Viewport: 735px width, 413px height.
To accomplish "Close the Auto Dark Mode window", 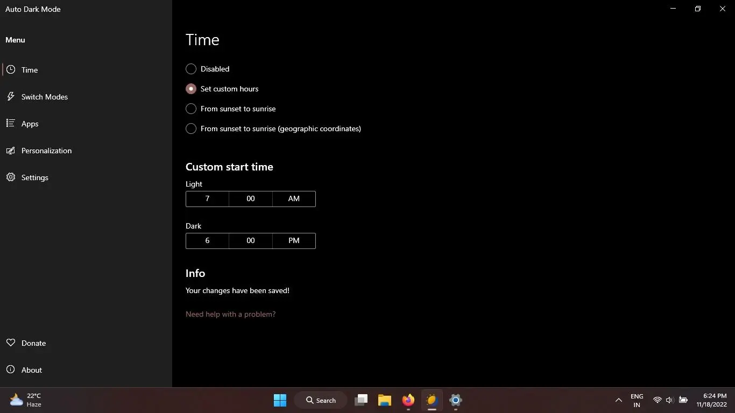I will pyautogui.click(x=723, y=9).
